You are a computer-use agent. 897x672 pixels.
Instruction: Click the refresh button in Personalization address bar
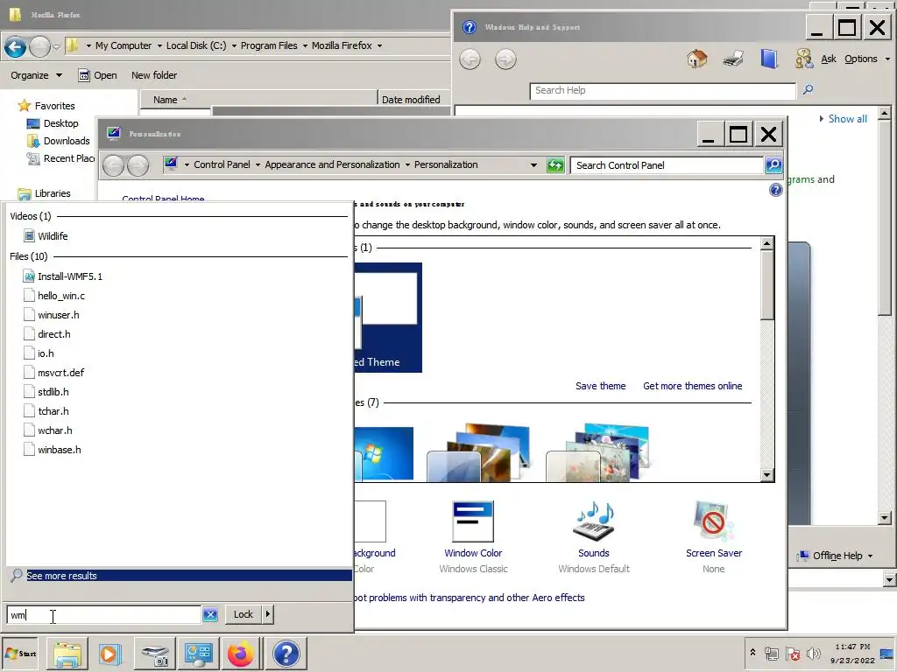(554, 165)
